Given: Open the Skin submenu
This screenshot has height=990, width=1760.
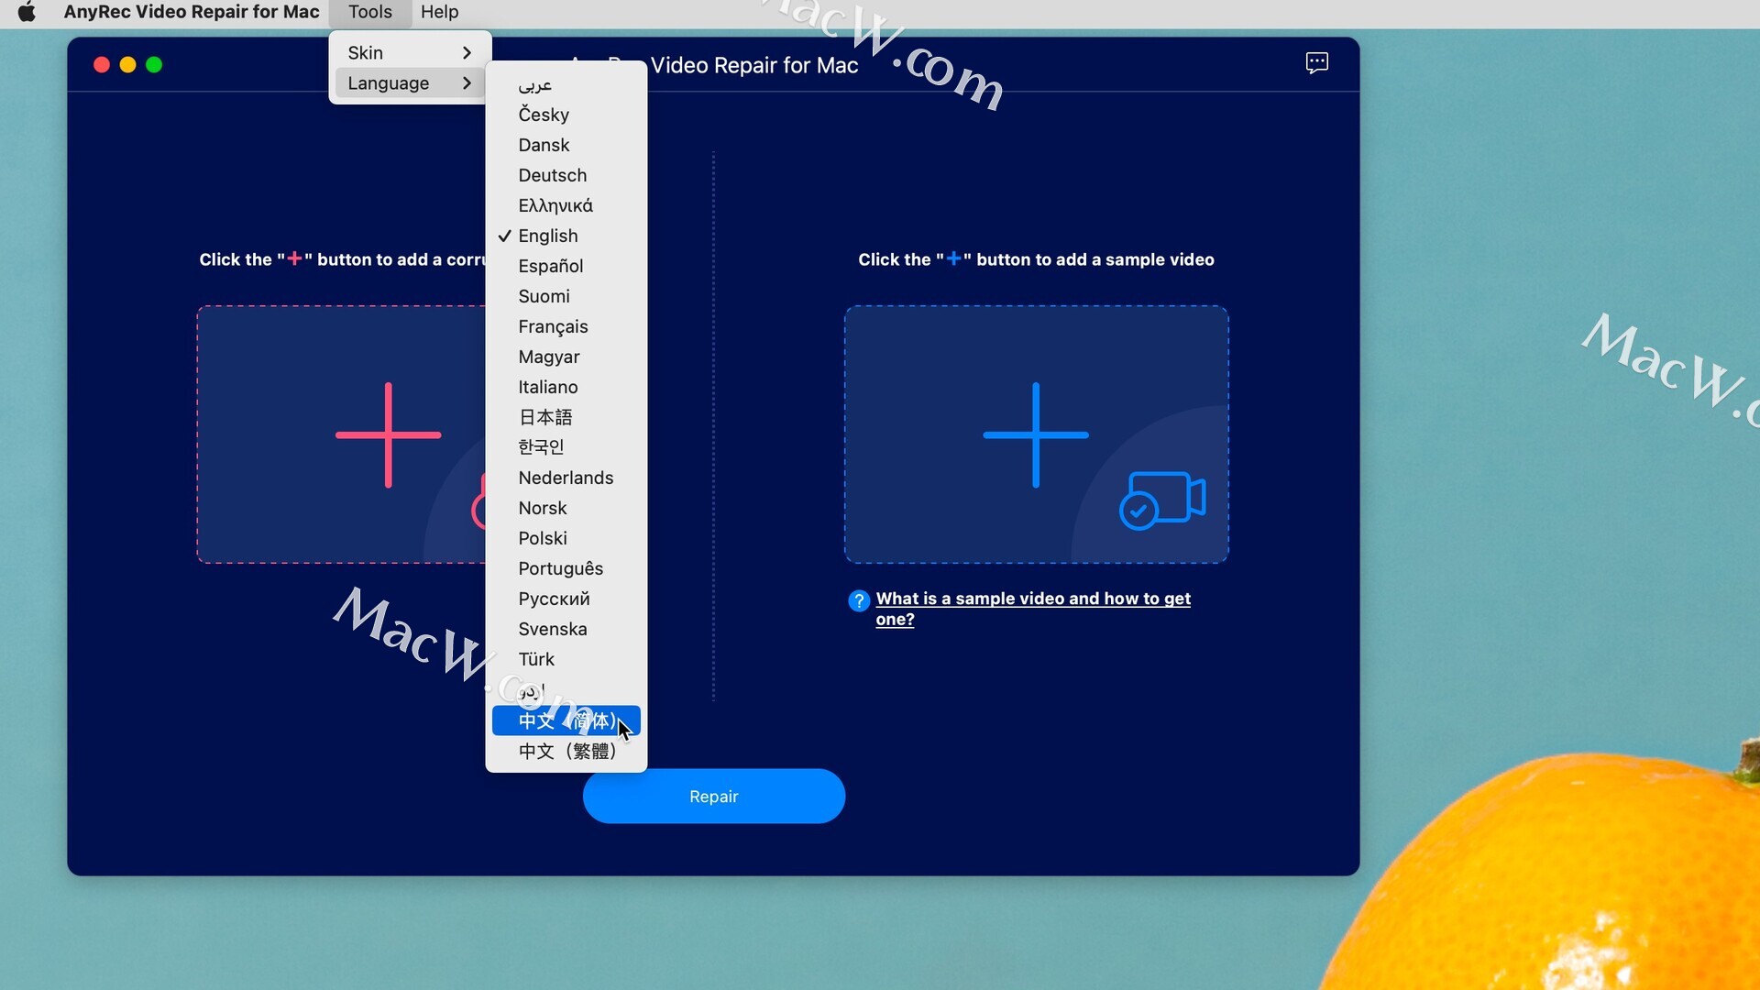Looking at the screenshot, I should [x=410, y=53].
